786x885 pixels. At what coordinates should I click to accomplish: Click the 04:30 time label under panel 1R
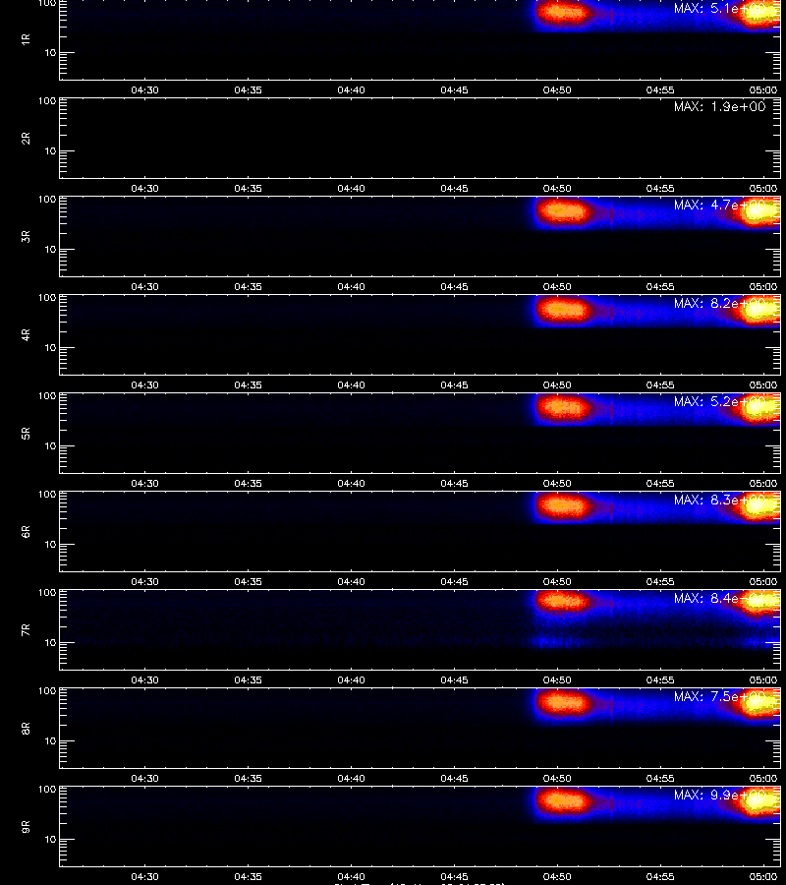click(x=144, y=89)
